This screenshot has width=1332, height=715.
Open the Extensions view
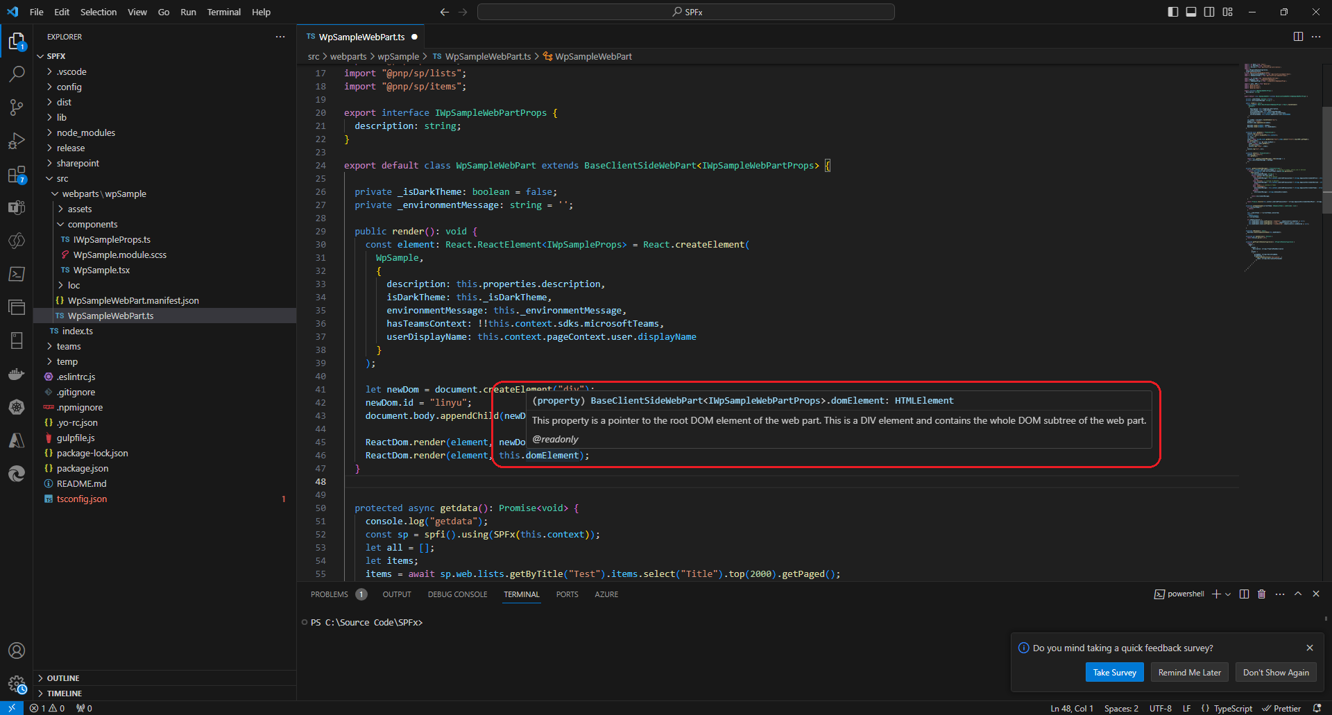[17, 173]
